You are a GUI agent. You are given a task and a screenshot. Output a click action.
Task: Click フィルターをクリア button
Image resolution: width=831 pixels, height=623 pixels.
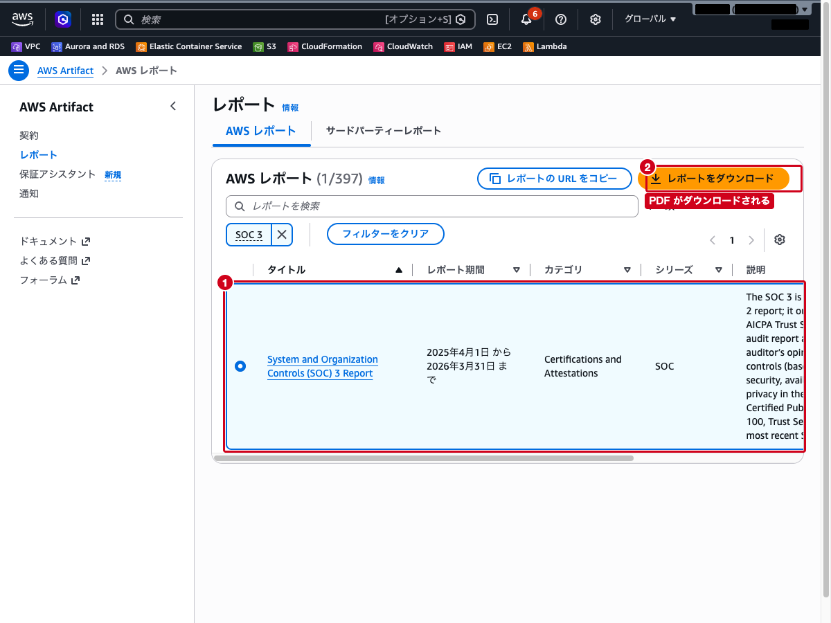pyautogui.click(x=386, y=234)
